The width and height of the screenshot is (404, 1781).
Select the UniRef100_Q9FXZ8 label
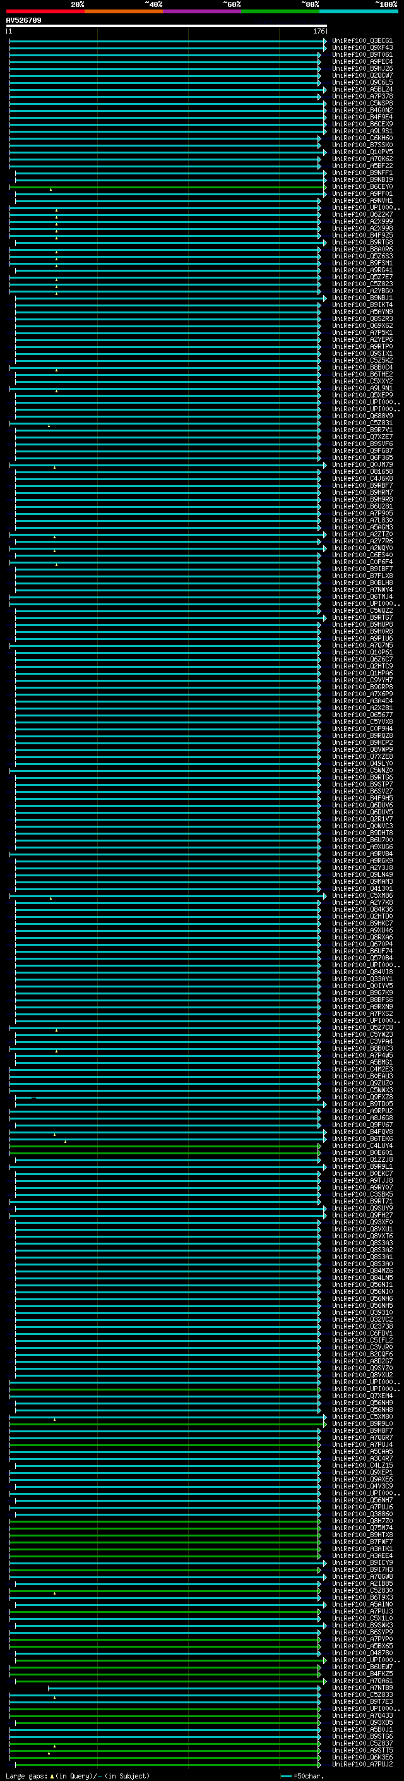pos(362,1097)
